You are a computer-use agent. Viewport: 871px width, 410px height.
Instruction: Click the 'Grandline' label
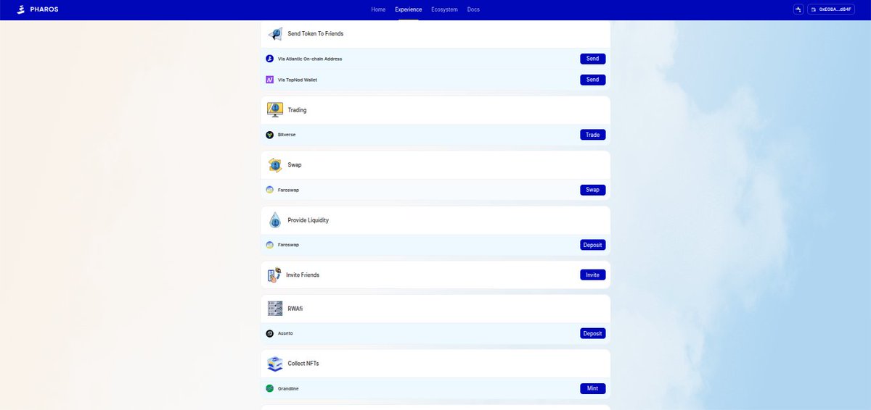click(x=288, y=388)
